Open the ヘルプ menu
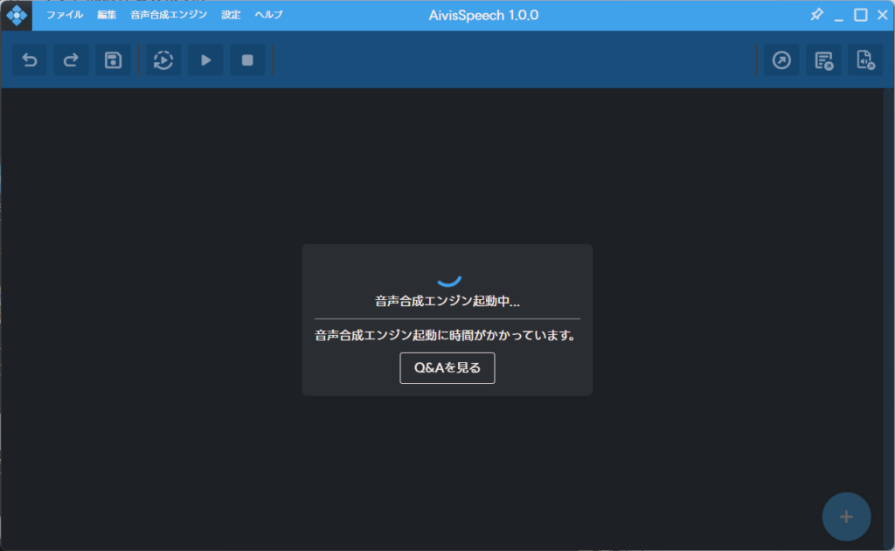895x551 pixels. 268,15
